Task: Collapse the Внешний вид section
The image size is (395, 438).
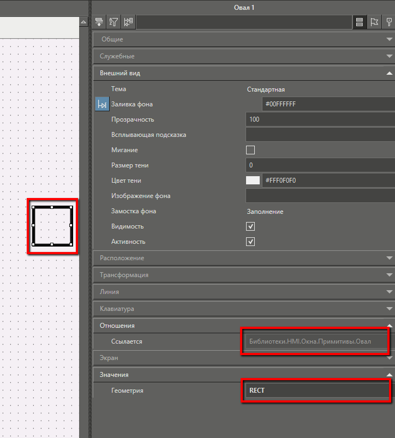Action: pyautogui.click(x=243, y=73)
